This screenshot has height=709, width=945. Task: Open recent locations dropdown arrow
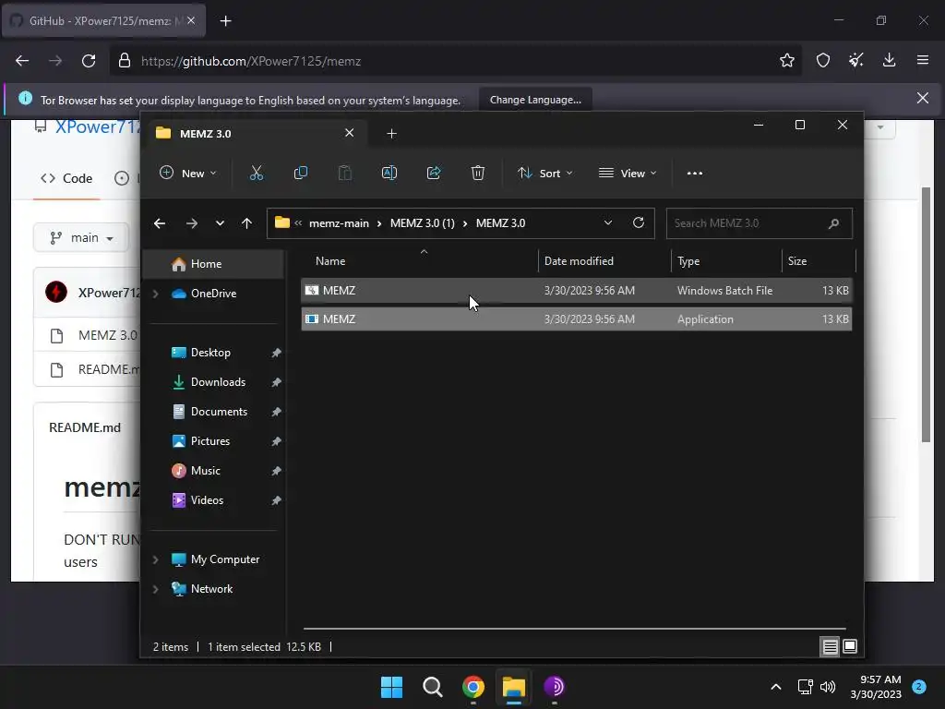(x=220, y=223)
